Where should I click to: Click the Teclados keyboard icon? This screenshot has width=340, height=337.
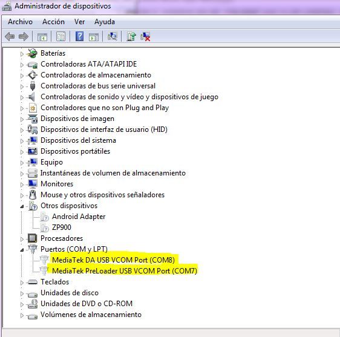point(33,282)
